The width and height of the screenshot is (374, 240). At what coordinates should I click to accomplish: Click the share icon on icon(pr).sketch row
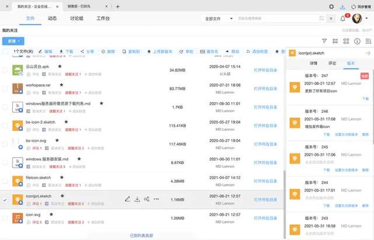pyautogui.click(x=147, y=199)
